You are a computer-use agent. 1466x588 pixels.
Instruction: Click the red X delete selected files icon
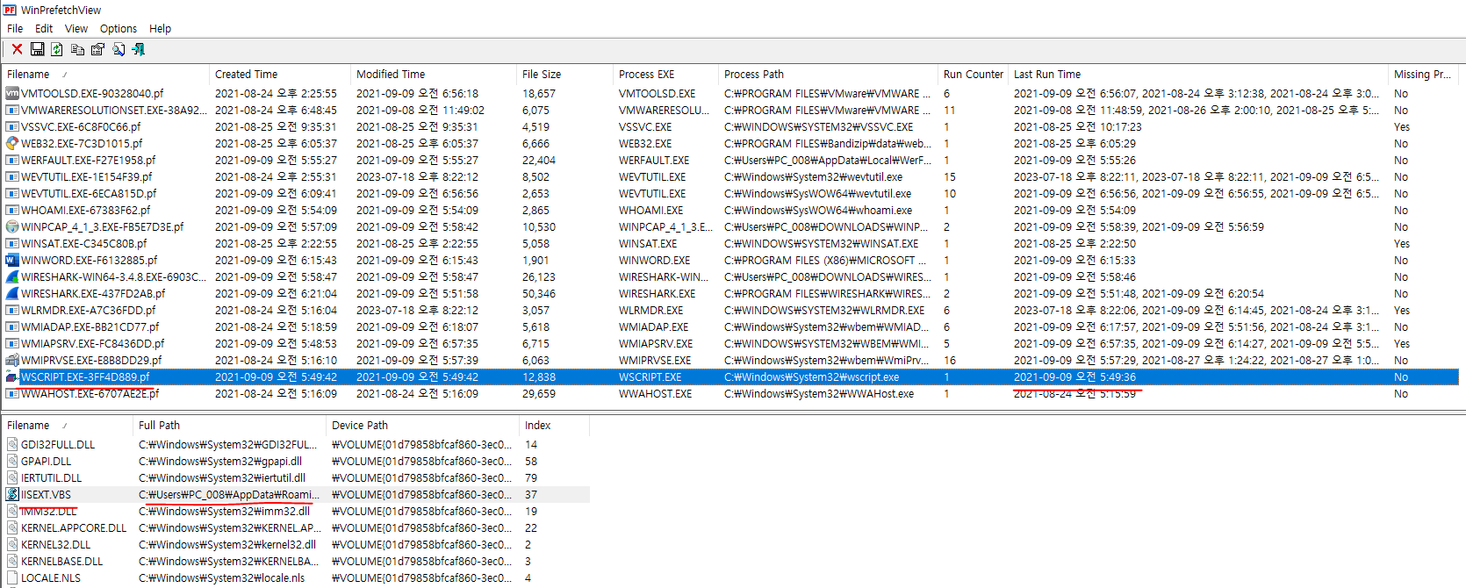coord(17,49)
